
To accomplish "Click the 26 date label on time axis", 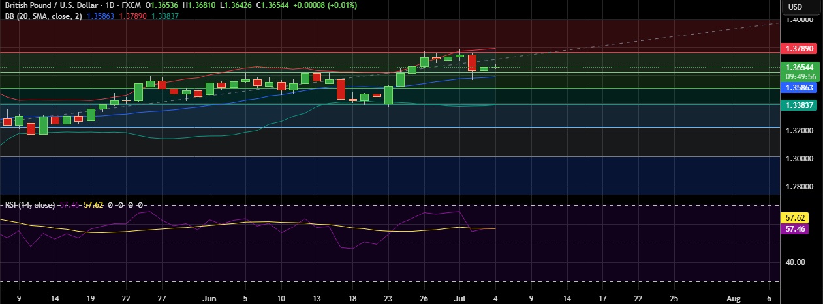I will [425, 297].
